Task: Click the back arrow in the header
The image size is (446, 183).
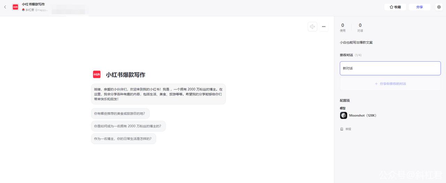Action: [5, 7]
